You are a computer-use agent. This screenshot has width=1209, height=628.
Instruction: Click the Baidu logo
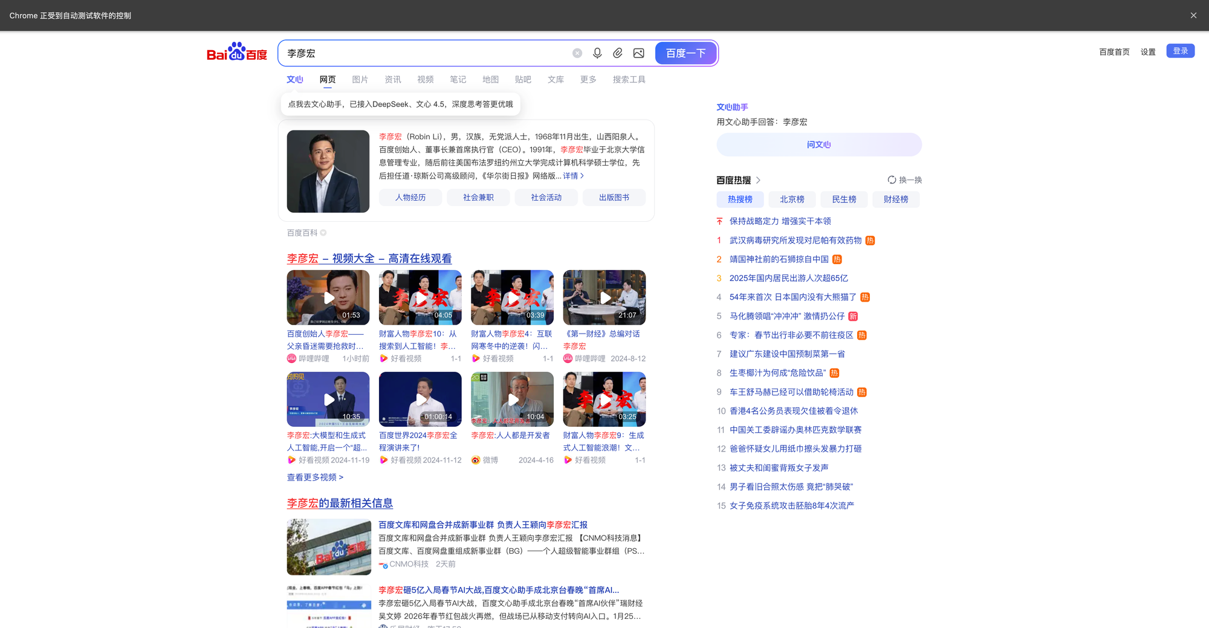click(237, 53)
